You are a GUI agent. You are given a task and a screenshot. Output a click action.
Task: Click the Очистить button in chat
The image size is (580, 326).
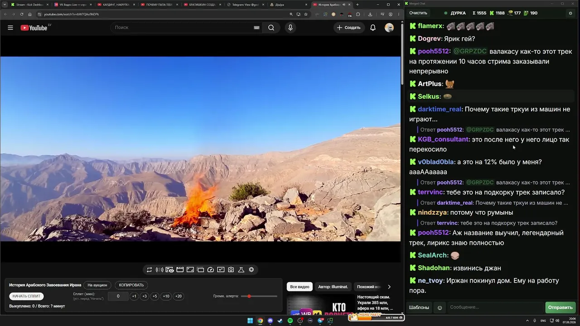pos(418,13)
